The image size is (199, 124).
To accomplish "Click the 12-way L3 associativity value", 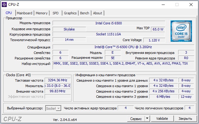I will click(x=186, y=97).
